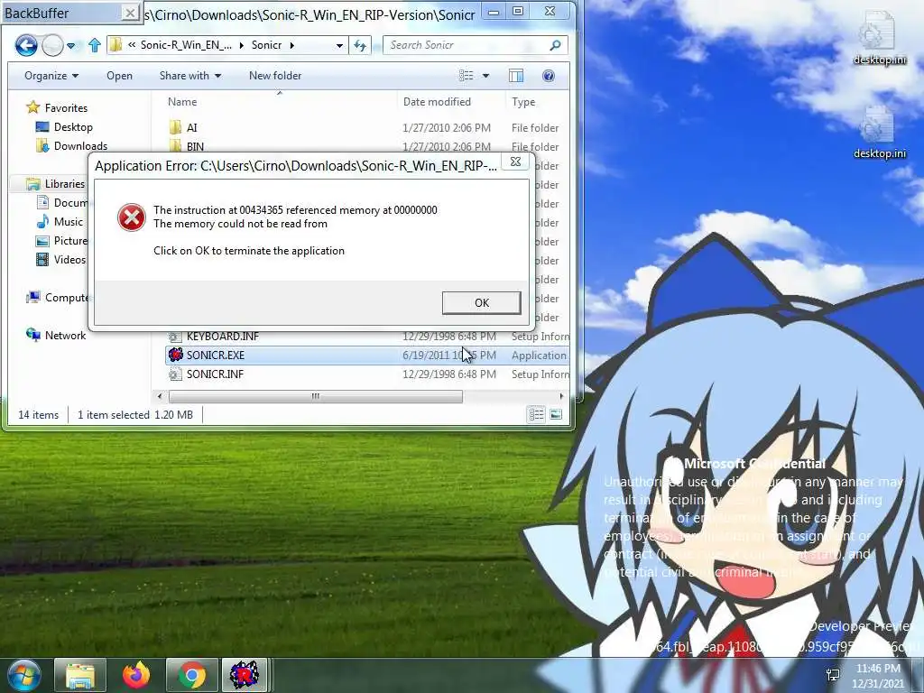Change the view using the view icon
Viewport: 924px width, 693px height.
click(x=467, y=76)
